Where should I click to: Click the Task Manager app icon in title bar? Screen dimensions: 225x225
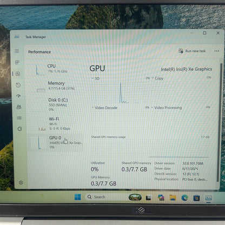pyautogui.click(x=17, y=37)
